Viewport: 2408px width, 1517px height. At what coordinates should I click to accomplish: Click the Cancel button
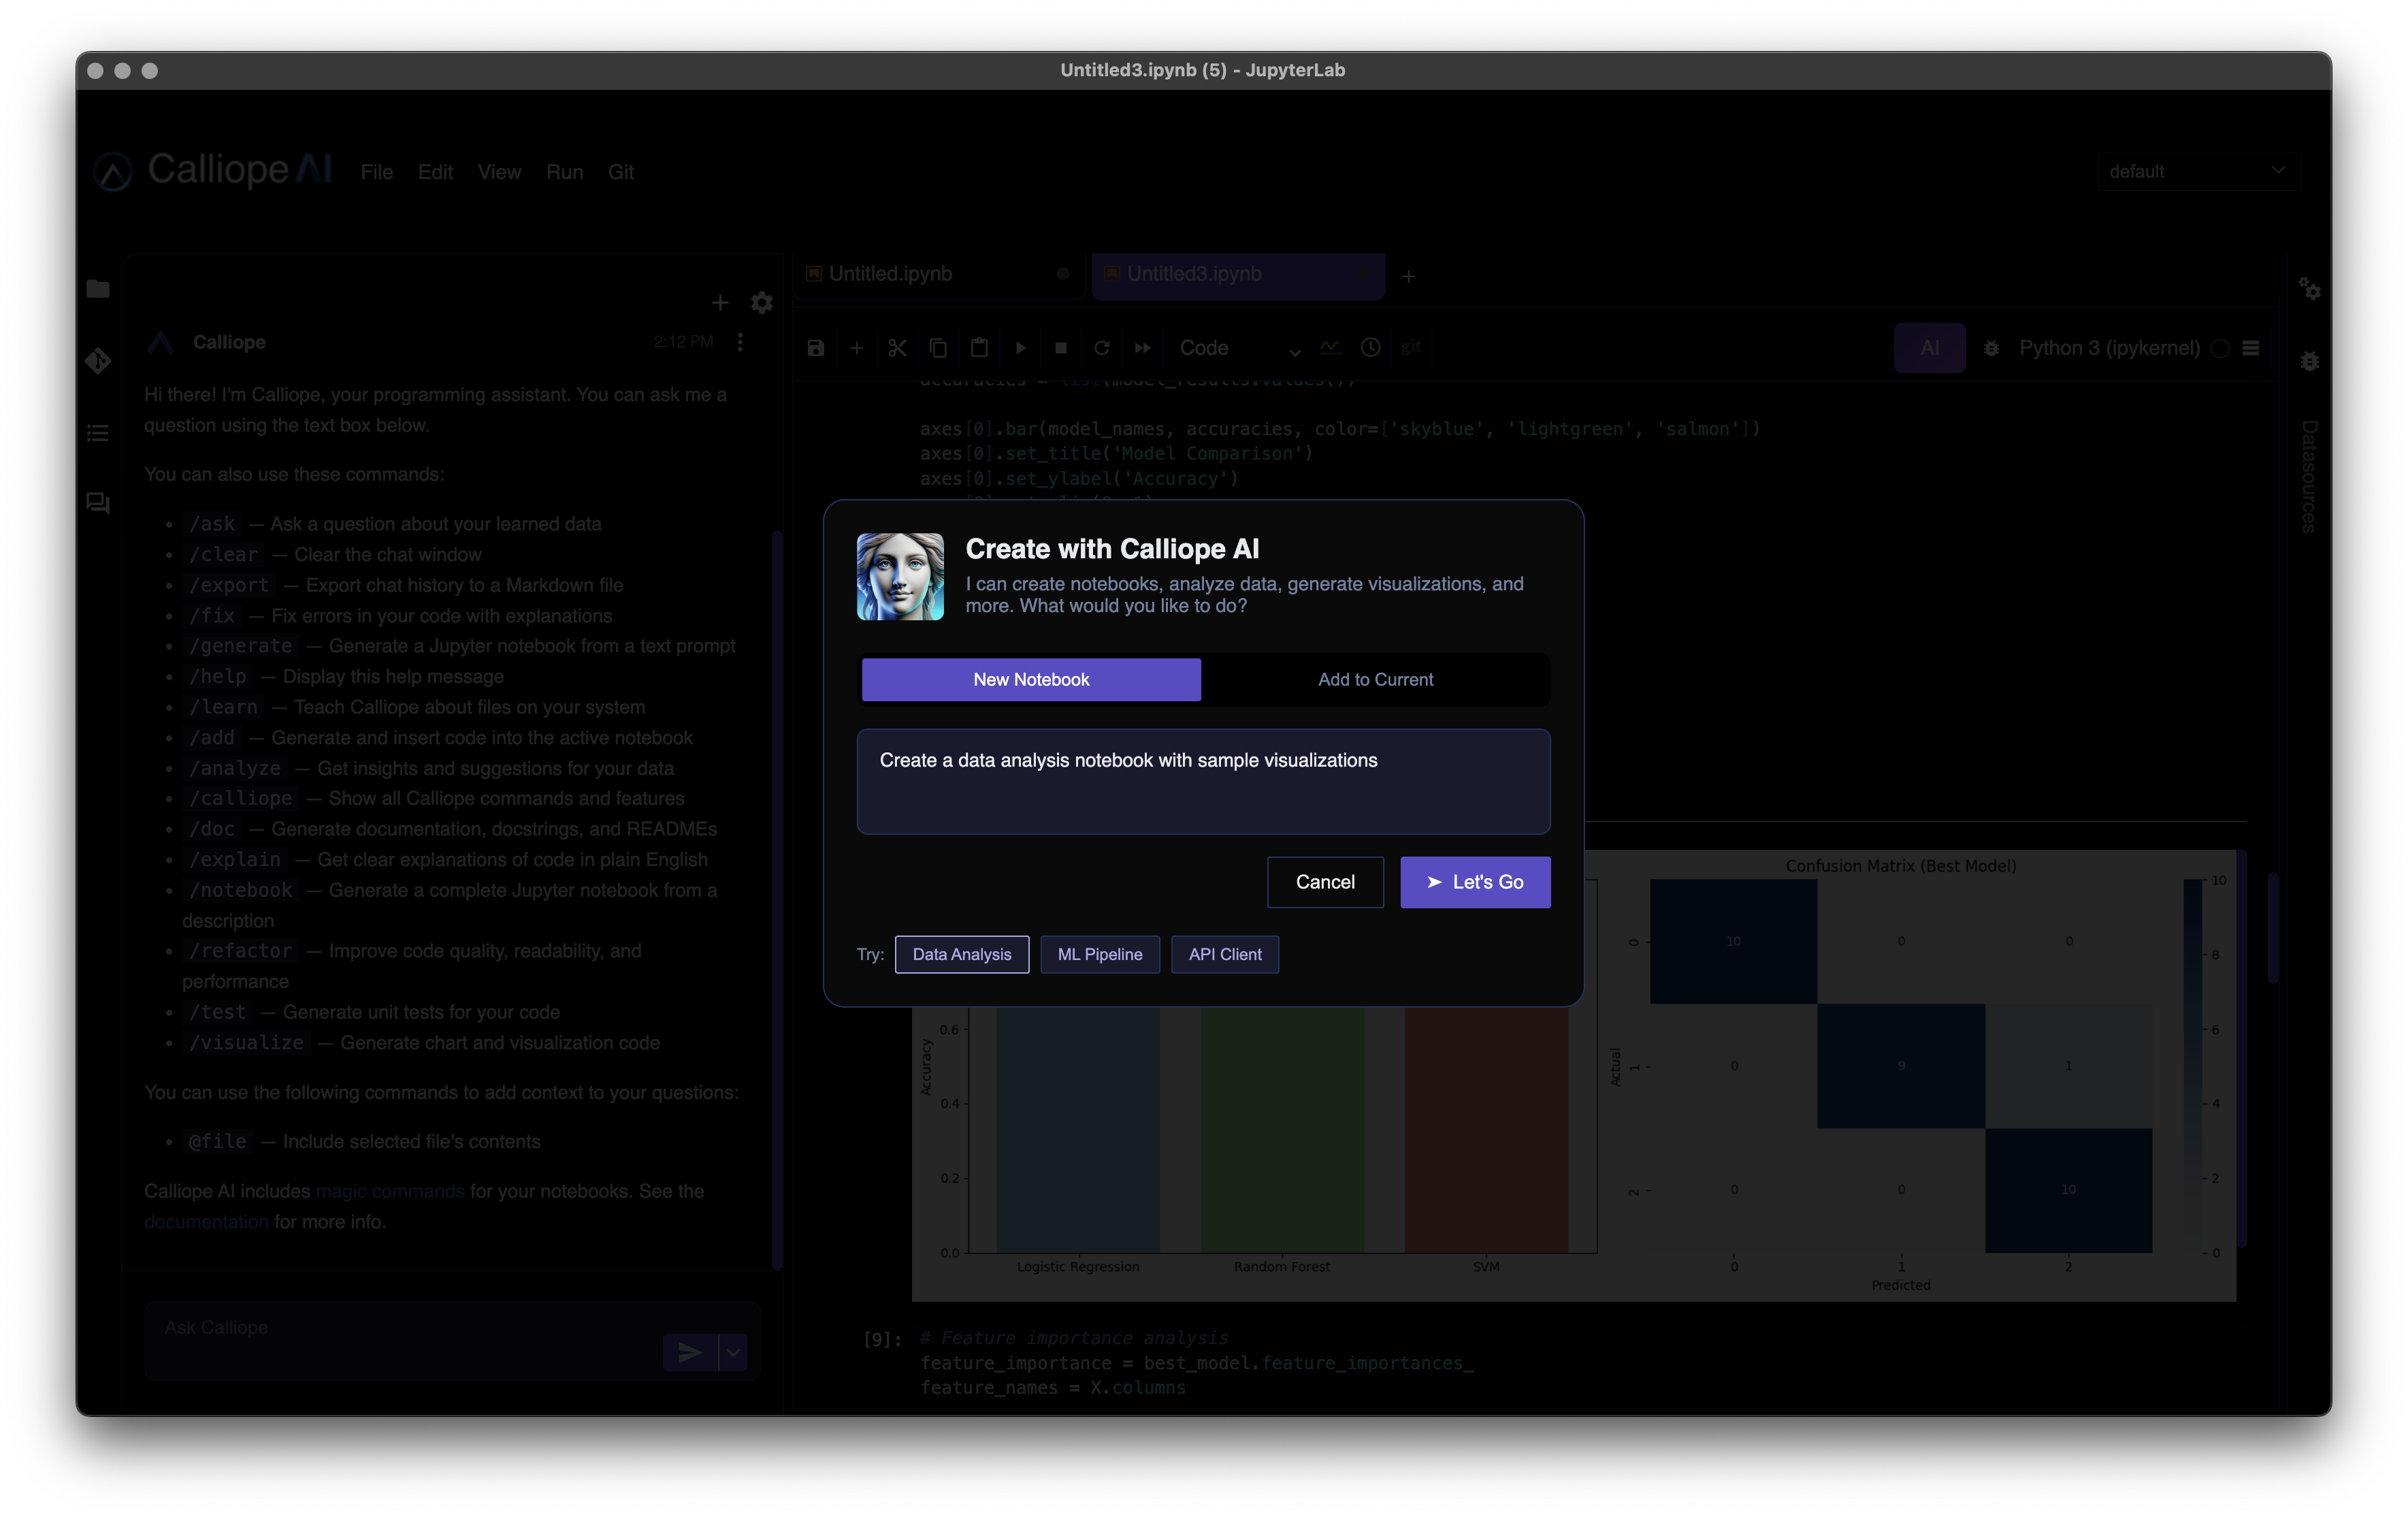coord(1325,882)
